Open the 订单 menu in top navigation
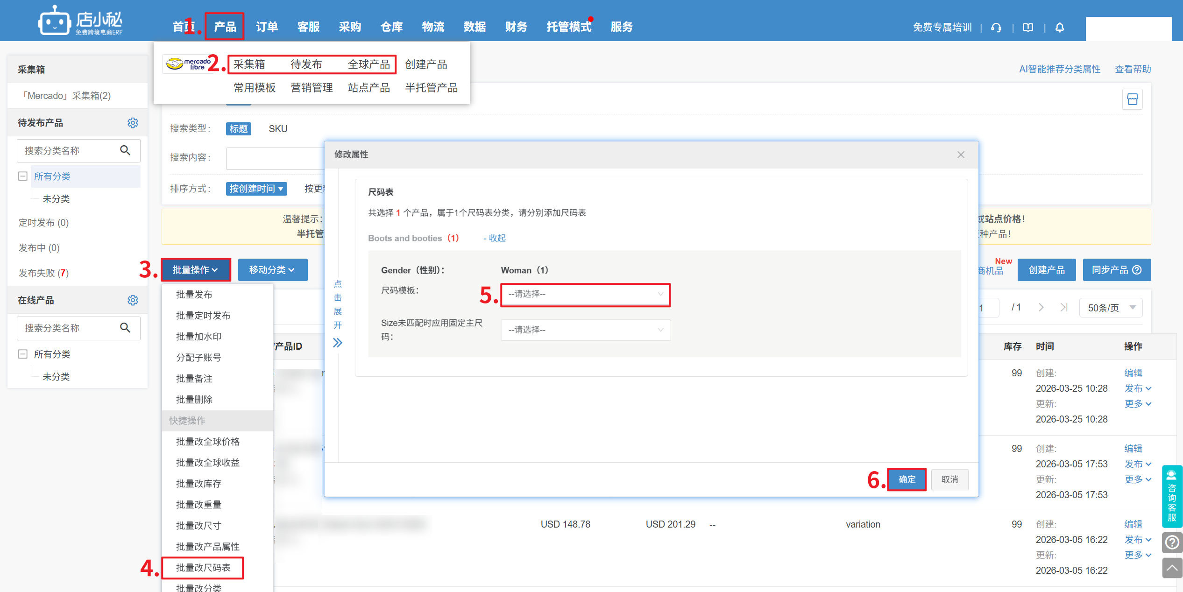The width and height of the screenshot is (1183, 592). [267, 27]
